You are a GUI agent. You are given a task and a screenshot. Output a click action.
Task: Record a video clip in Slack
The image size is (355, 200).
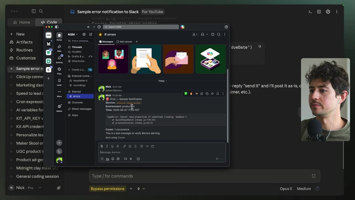pyautogui.click(x=125, y=159)
